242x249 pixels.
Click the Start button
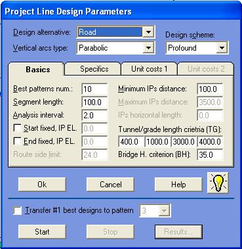(42, 232)
